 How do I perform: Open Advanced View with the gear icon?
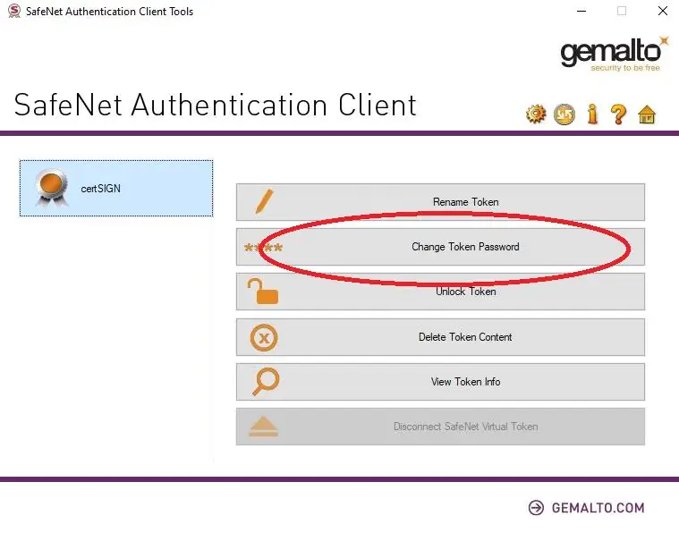pyautogui.click(x=536, y=114)
